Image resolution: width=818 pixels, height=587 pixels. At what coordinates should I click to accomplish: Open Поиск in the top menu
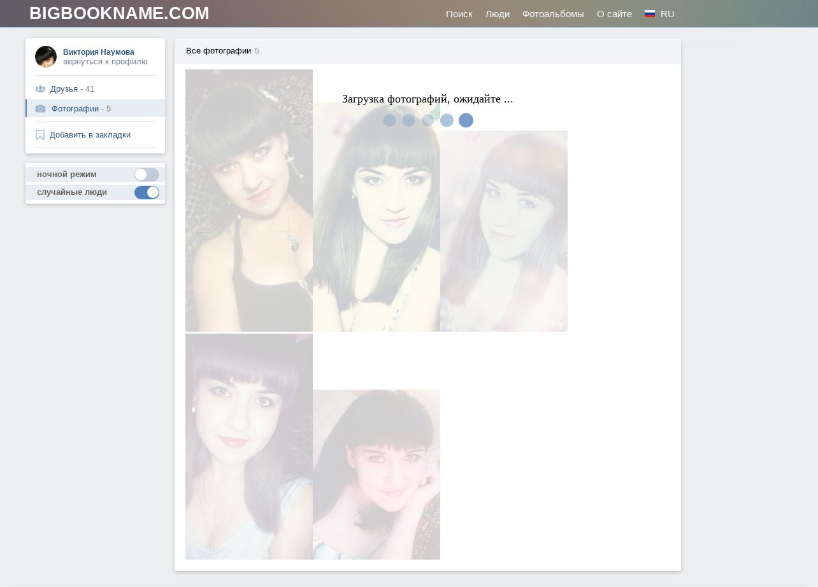[459, 14]
